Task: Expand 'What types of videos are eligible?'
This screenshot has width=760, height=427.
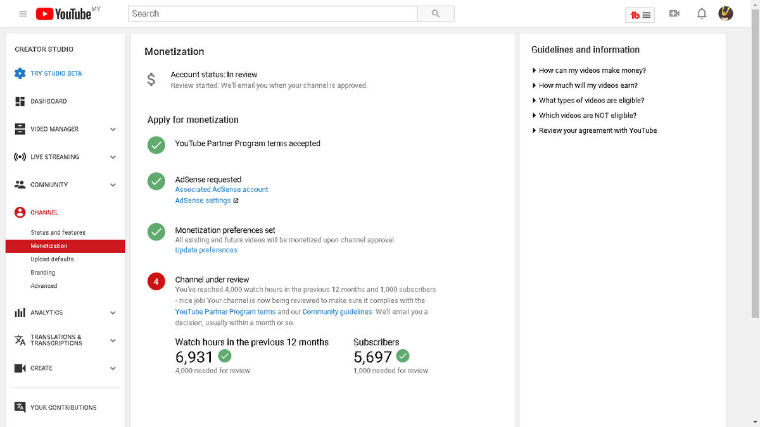Action: point(588,101)
